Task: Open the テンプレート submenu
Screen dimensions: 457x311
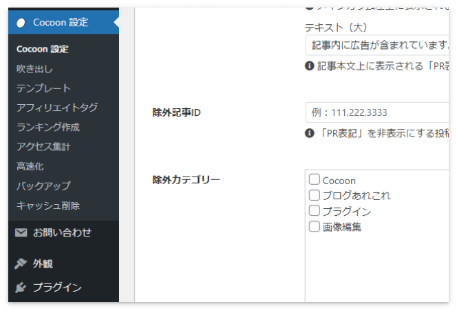Action: [44, 88]
